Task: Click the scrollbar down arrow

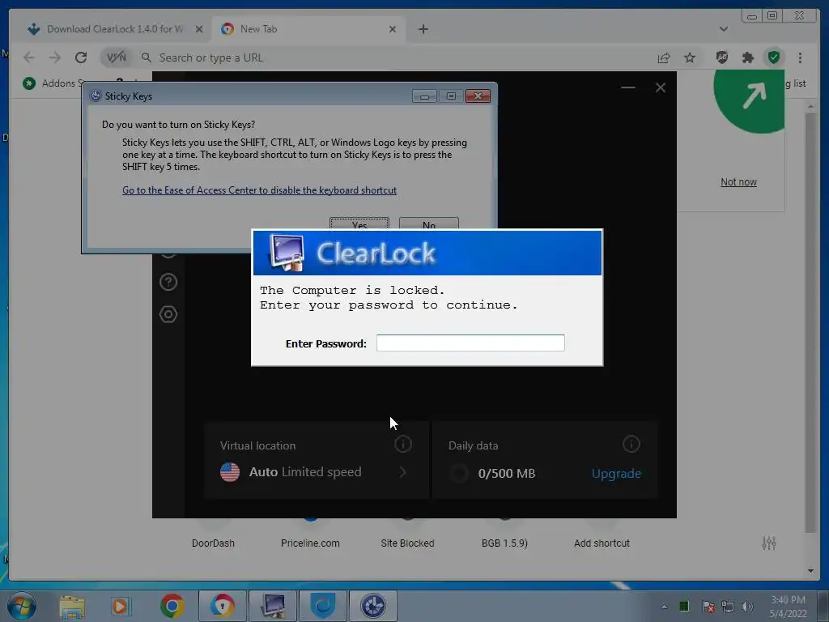Action: click(x=810, y=571)
